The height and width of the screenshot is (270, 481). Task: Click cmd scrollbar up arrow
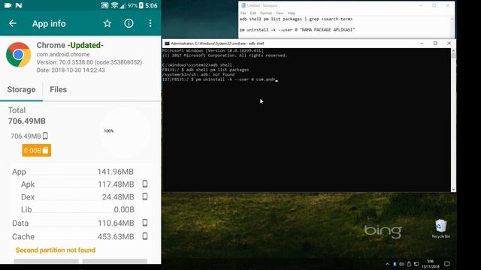click(x=453, y=51)
